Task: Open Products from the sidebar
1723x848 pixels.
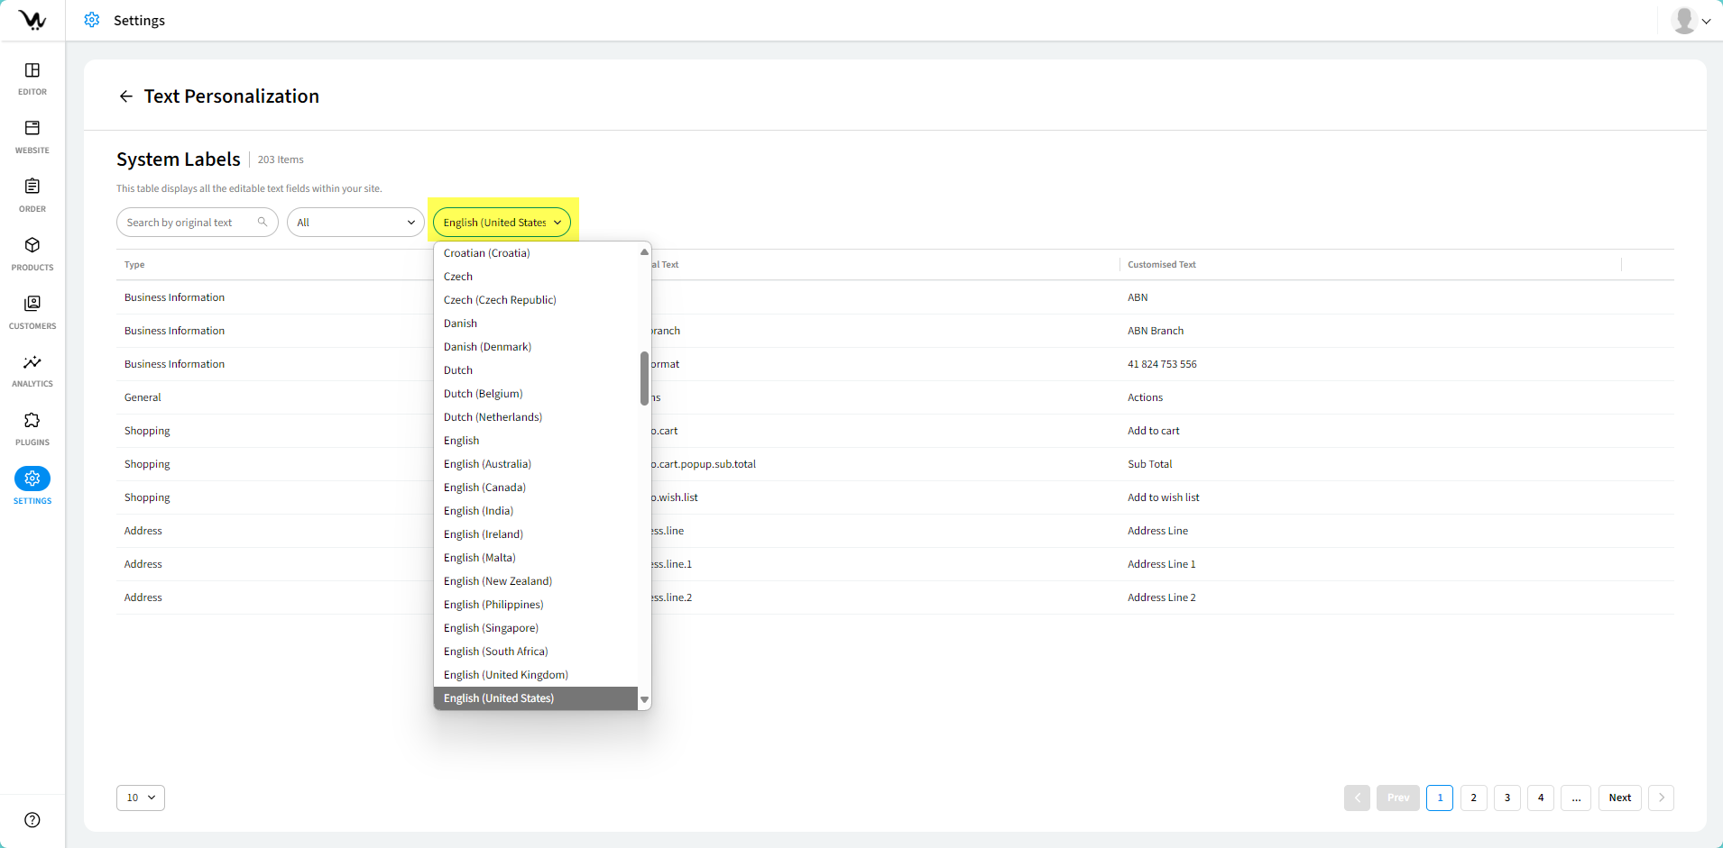Action: [32, 252]
